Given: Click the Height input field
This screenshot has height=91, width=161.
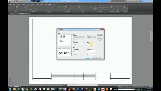Looking at the screenshot, I should pyautogui.click(x=91, y=44).
